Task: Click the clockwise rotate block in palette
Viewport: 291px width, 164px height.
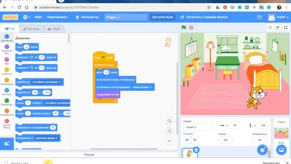Action: (x=36, y=57)
